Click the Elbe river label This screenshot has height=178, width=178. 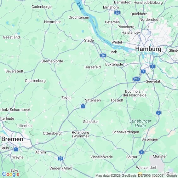tap(80, 6)
